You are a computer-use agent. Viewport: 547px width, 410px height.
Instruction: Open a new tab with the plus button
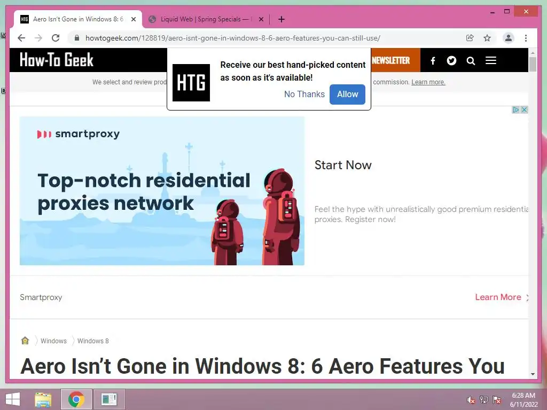tap(282, 19)
